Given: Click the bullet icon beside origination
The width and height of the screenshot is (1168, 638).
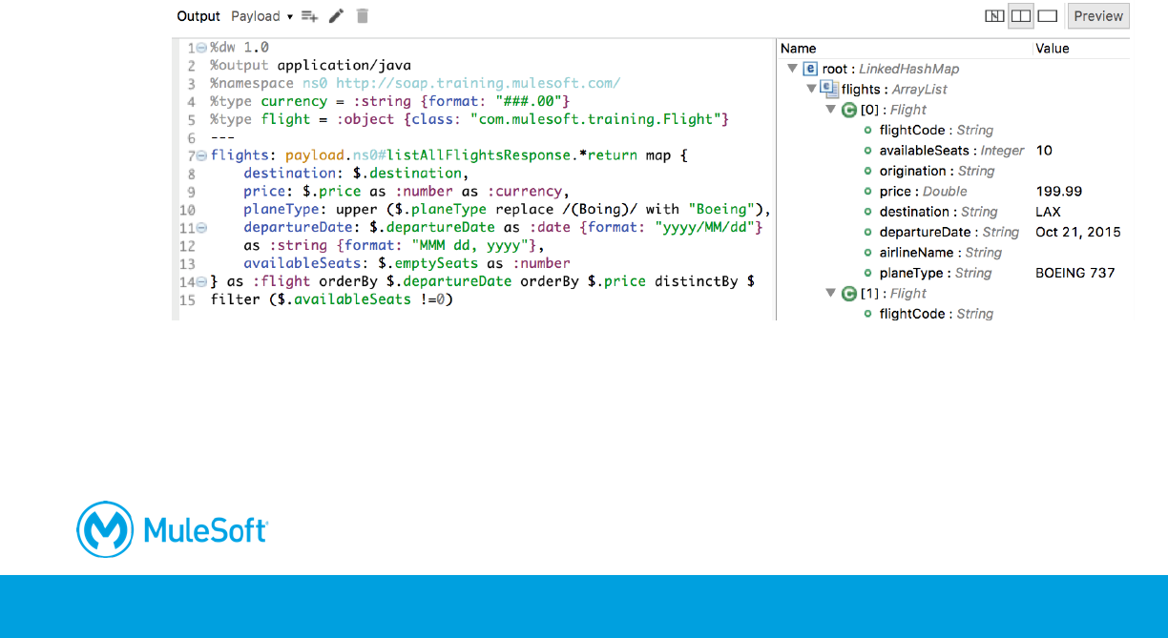Looking at the screenshot, I should click(x=868, y=171).
